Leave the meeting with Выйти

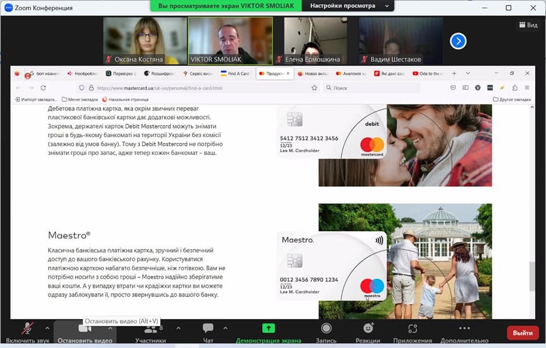(523, 333)
